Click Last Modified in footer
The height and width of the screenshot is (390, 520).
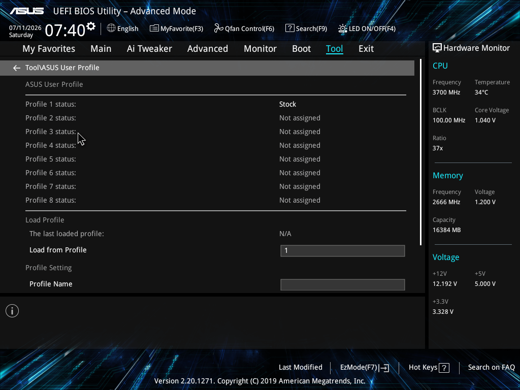point(301,367)
